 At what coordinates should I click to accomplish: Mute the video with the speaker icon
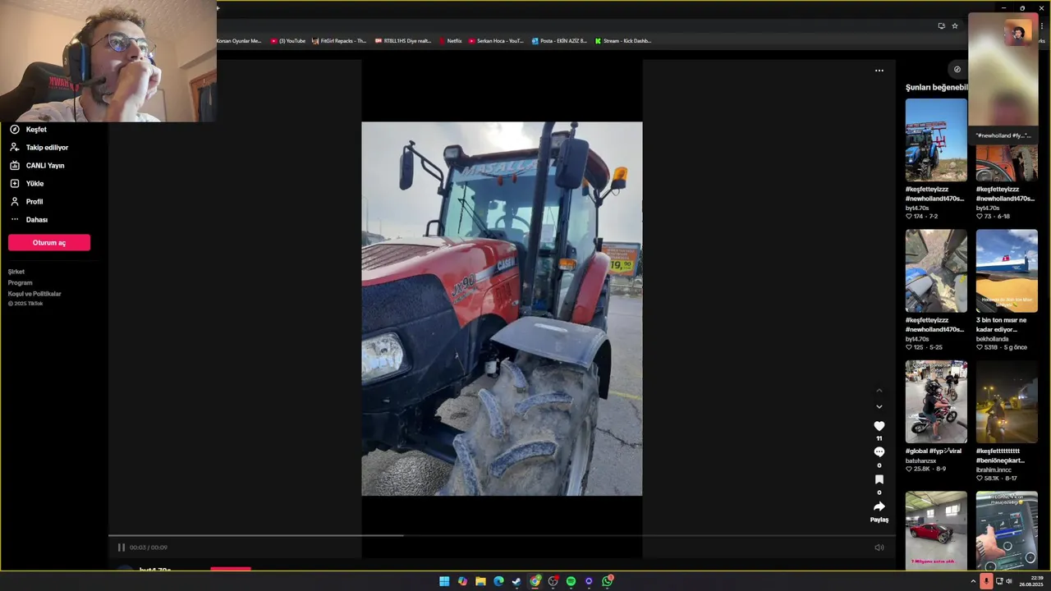(879, 547)
